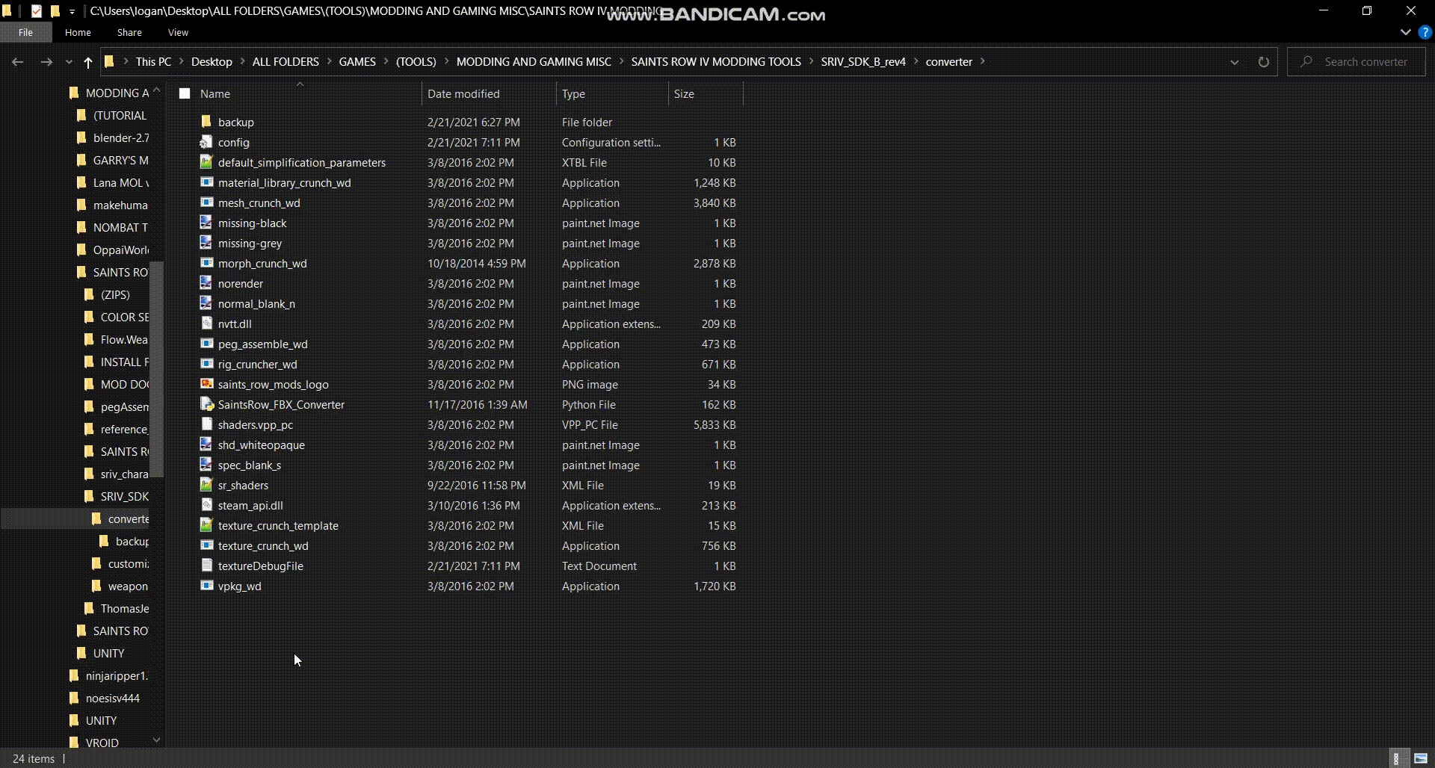Toggle the select-all items checkbox
The height and width of the screenshot is (768, 1435).
[185, 93]
